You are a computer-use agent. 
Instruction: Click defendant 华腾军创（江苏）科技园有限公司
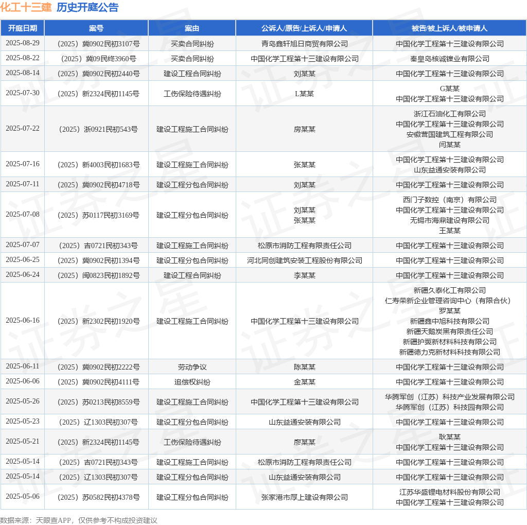[450, 407]
